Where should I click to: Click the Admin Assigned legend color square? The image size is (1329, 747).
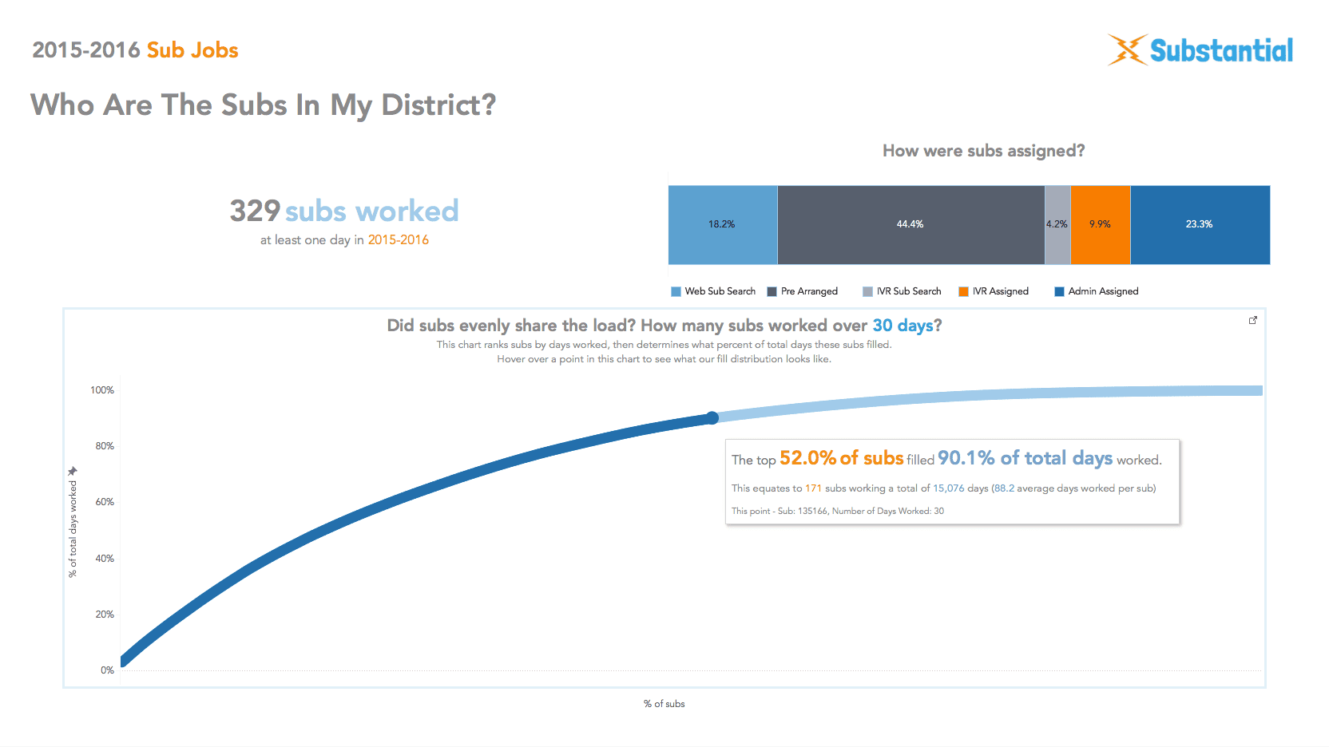1059,292
